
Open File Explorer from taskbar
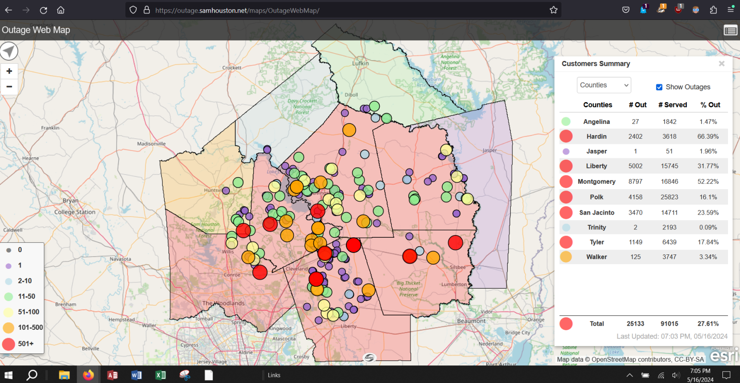tap(64, 375)
